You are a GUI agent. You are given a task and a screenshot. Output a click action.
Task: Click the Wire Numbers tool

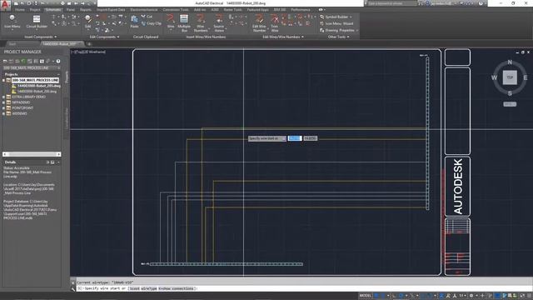click(x=201, y=22)
